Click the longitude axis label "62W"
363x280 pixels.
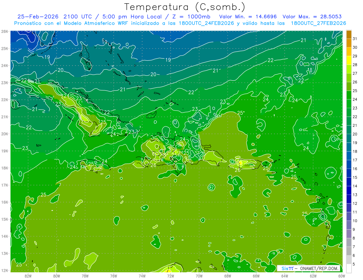(x=313, y=276)
